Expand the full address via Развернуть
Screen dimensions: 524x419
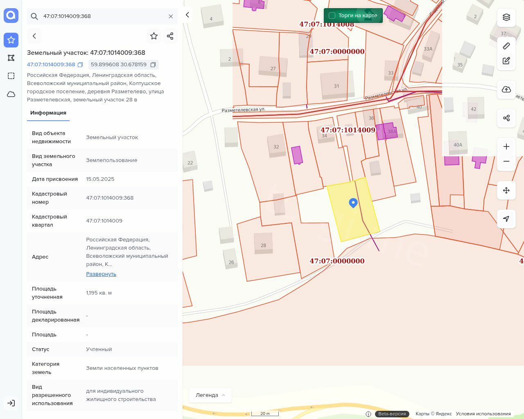(x=101, y=274)
